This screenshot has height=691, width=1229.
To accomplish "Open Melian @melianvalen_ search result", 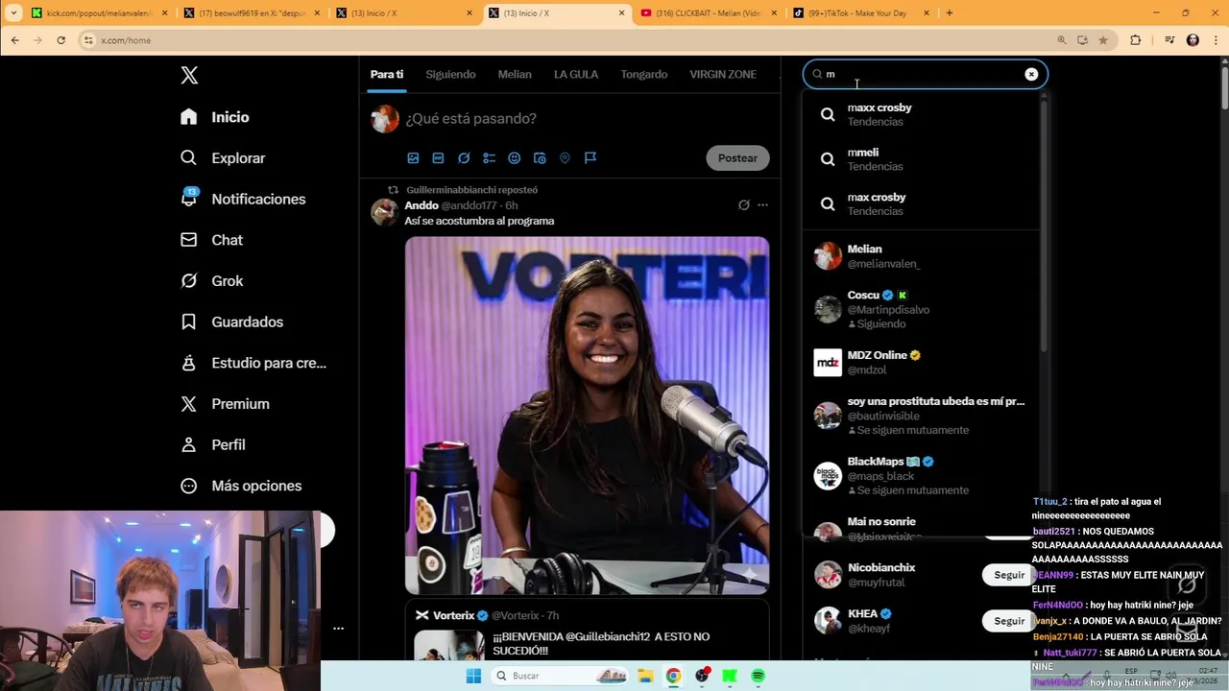I will point(922,256).
